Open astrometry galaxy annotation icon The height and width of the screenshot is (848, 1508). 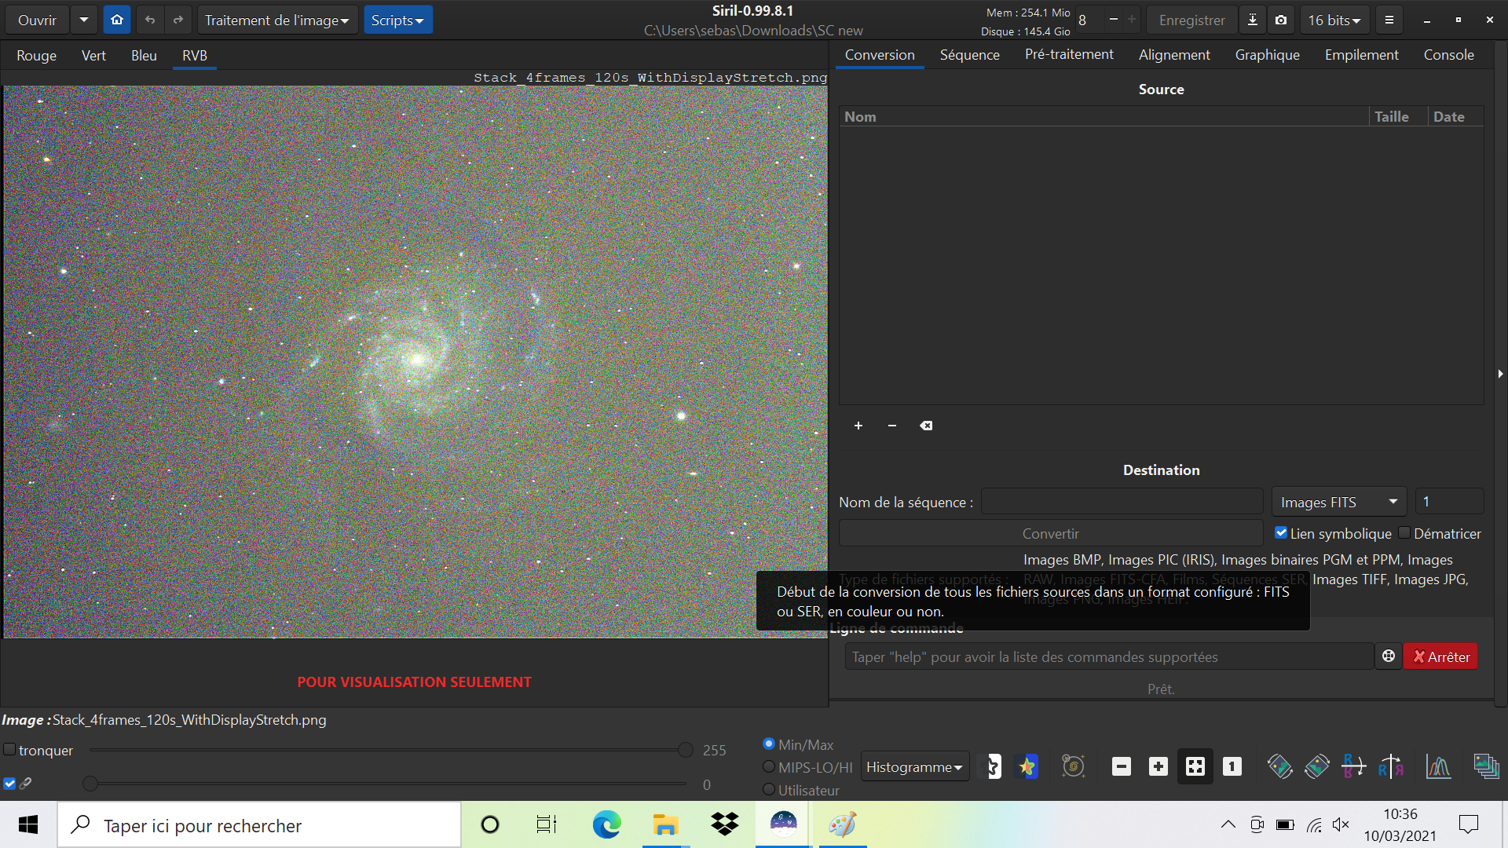1073,766
